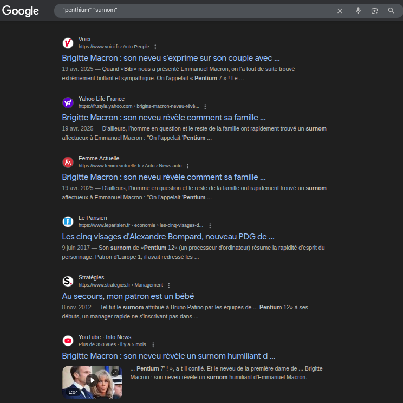
Task: Open Google Lens image search
Action: (x=374, y=10)
